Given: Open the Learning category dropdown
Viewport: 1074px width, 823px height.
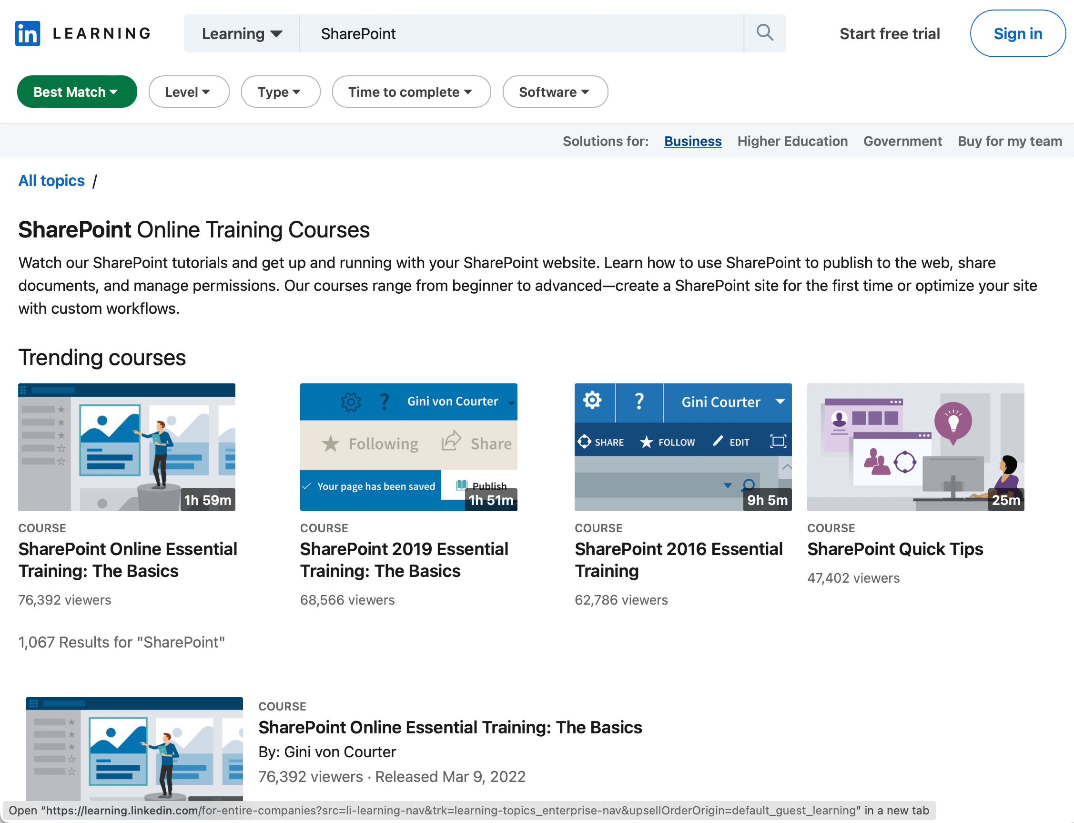Looking at the screenshot, I should (242, 33).
